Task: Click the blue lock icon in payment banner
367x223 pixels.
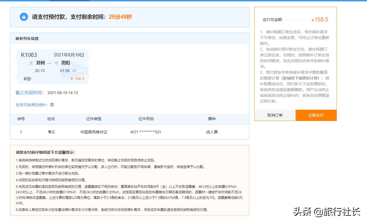Action: pyautogui.click(x=24, y=17)
